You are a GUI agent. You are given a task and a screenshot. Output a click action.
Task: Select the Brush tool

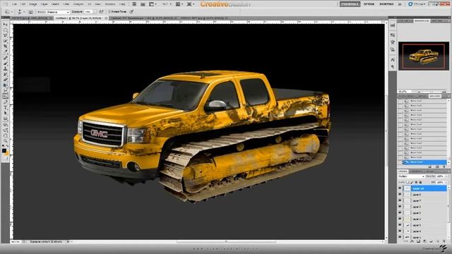(5, 63)
